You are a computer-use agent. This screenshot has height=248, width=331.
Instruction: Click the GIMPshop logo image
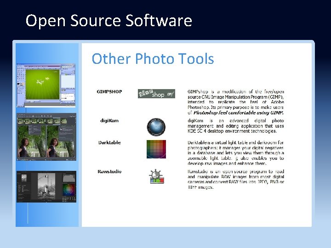pos(156,94)
